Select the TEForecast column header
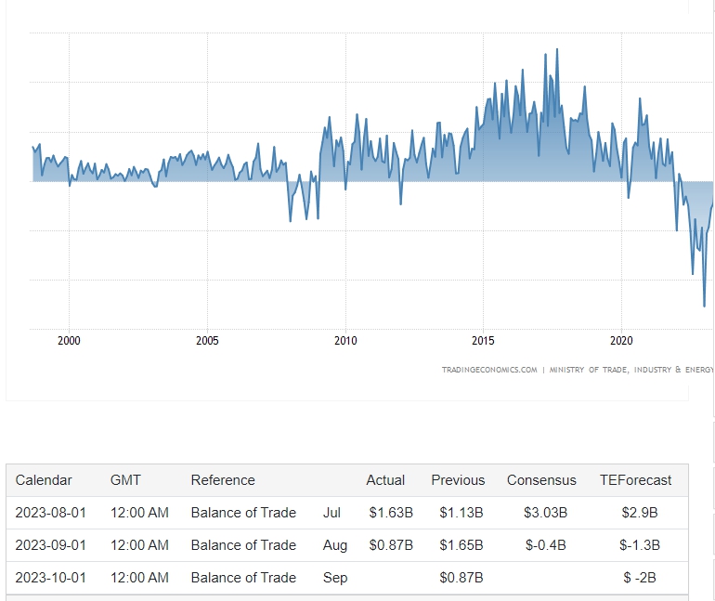Screen dimensions: 715x601 tap(635, 480)
